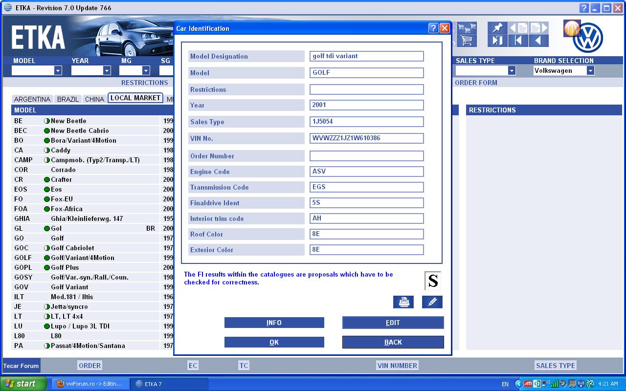Screen dimensions: 626x391
Task: Click the wireless antenna tray icon
Action: point(581,384)
